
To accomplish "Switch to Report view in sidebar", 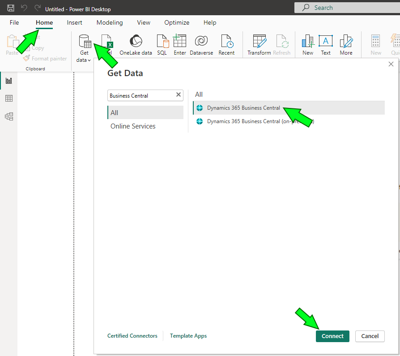I will click(x=9, y=81).
